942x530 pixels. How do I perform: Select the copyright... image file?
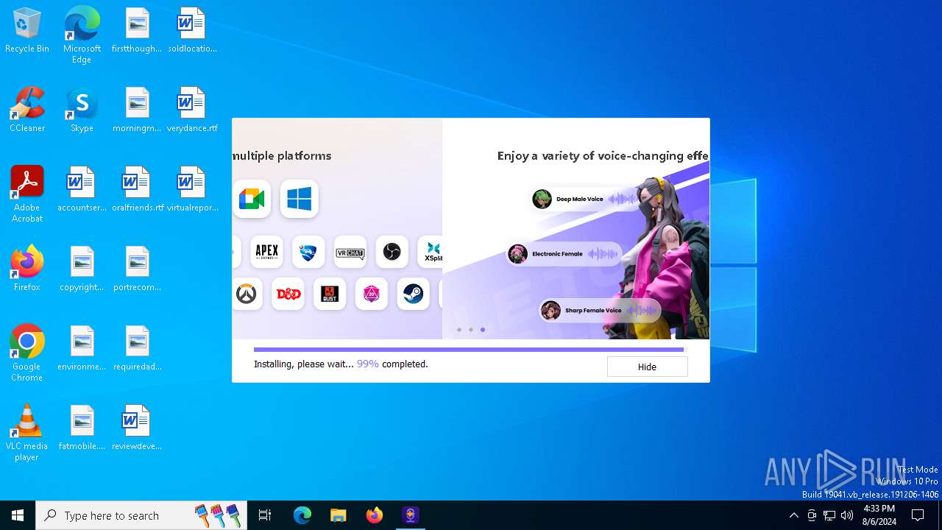[x=82, y=269]
